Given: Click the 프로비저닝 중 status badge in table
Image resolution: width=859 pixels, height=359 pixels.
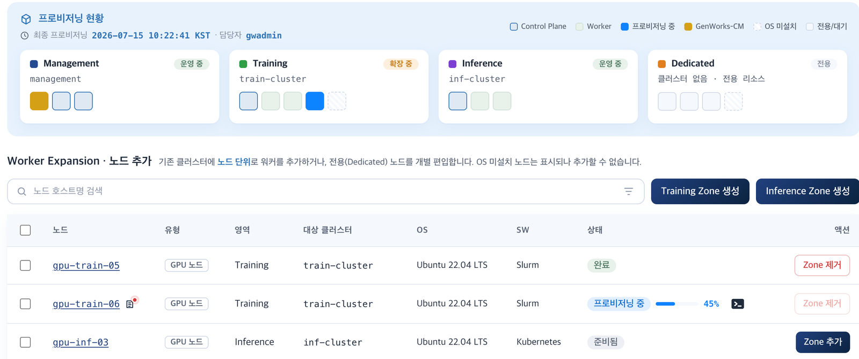Looking at the screenshot, I should point(619,304).
